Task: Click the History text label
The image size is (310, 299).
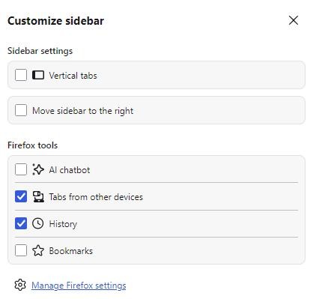Action: [x=63, y=224]
